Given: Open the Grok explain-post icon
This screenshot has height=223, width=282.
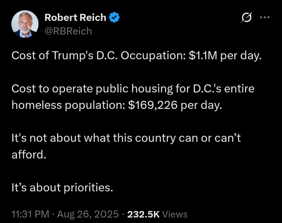Looking at the screenshot, I should (246, 17).
